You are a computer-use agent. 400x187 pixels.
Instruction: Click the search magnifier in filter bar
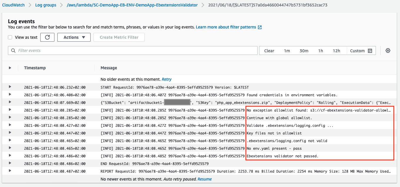pos(13,50)
